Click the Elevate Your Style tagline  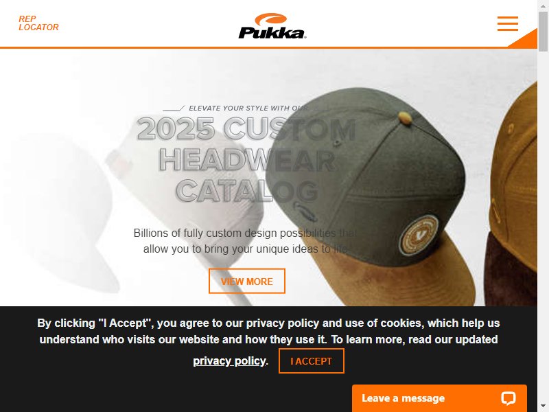pyautogui.click(x=248, y=108)
